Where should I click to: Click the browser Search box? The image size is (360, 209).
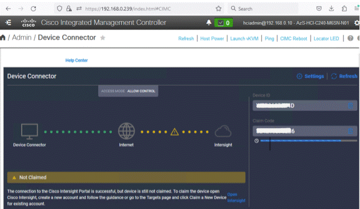(x=263, y=9)
